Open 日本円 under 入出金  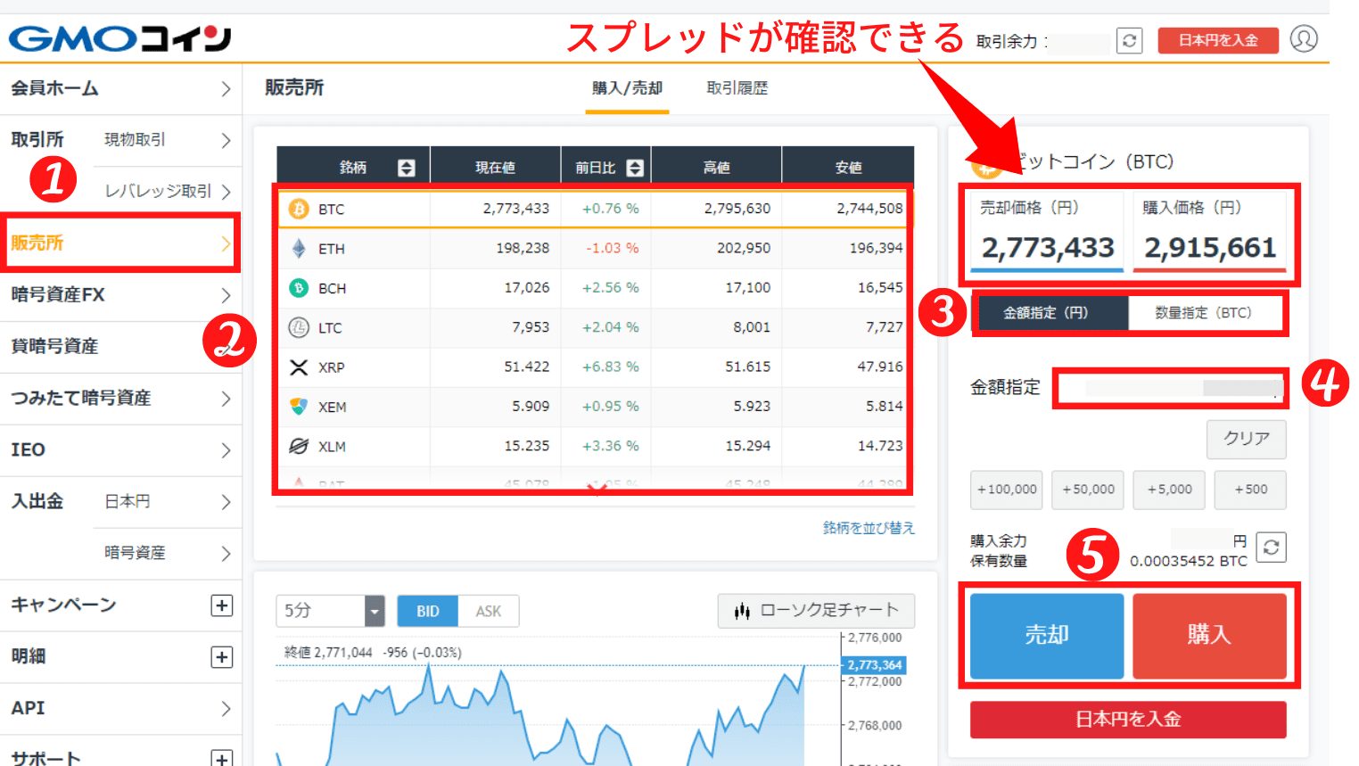coord(167,502)
